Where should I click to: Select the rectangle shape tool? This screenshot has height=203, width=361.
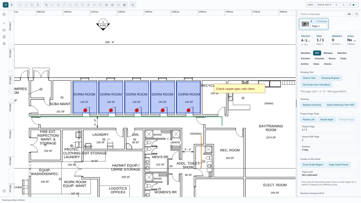pyautogui.click(x=76, y=5)
